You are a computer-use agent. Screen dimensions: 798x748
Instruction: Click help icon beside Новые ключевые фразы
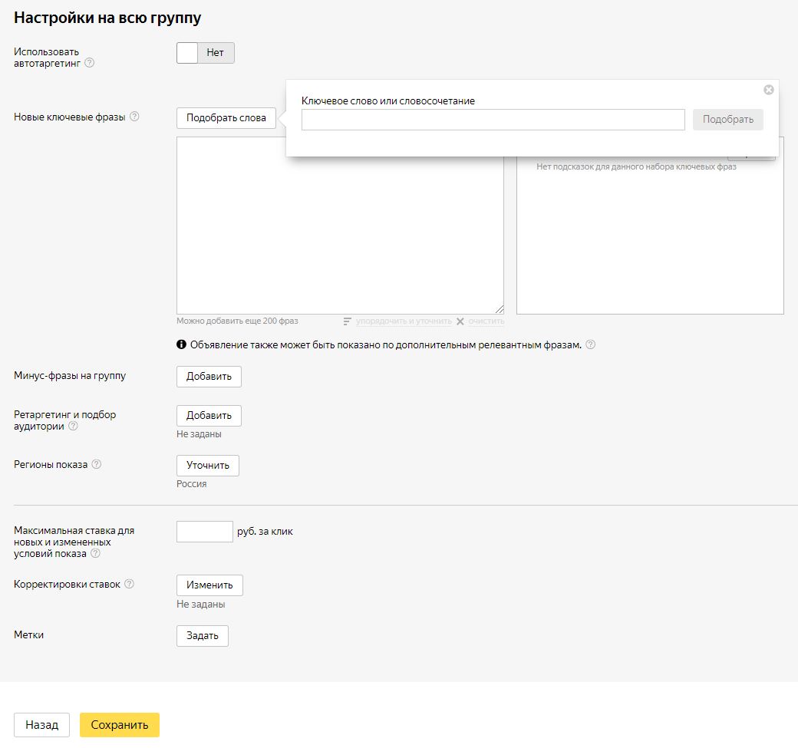(x=134, y=117)
